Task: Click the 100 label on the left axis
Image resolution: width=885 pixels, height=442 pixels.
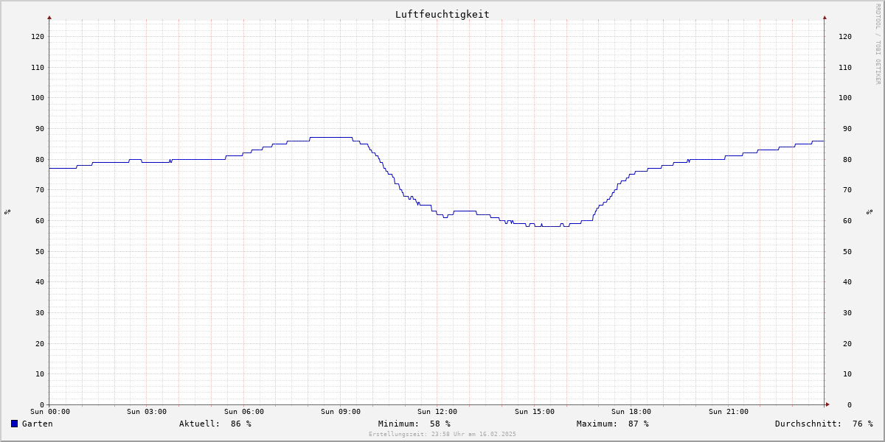Action: 38,97
